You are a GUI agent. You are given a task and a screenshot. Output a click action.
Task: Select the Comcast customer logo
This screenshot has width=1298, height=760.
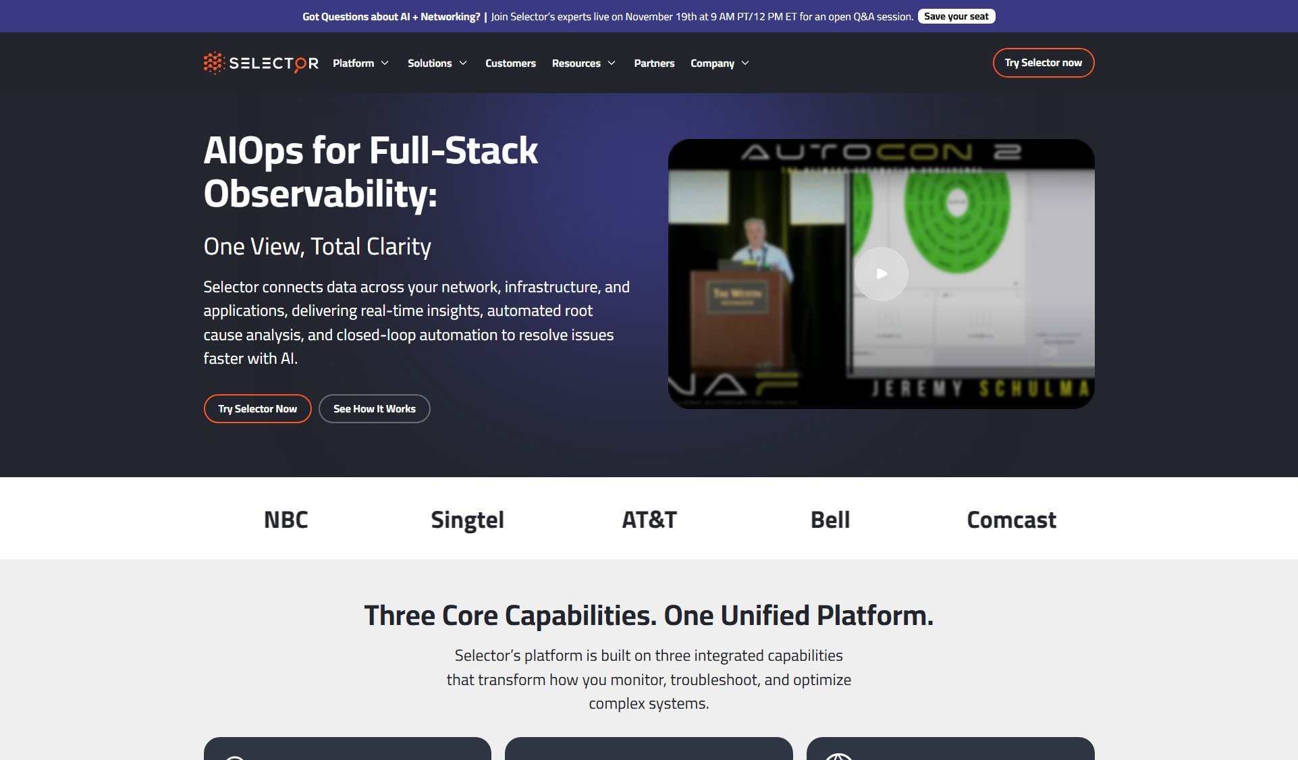[1011, 519]
